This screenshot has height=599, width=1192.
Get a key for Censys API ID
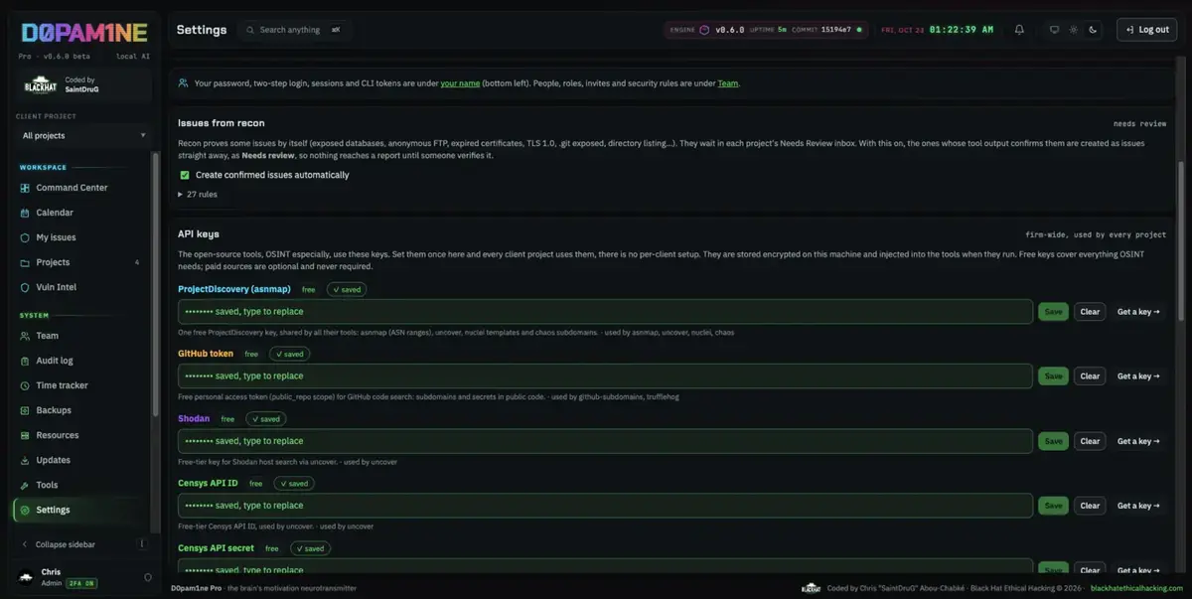click(1138, 506)
